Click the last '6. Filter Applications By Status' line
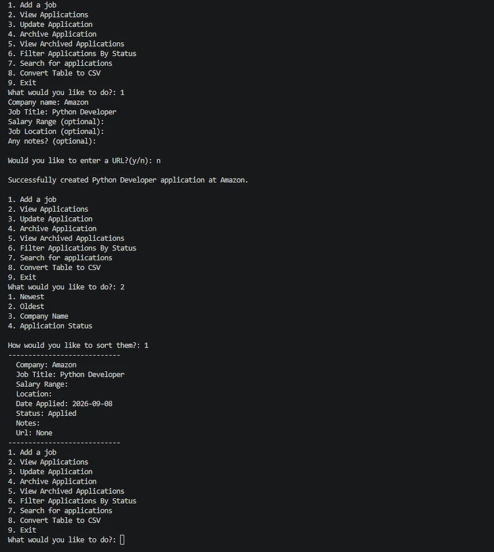The width and height of the screenshot is (494, 552). 72,501
